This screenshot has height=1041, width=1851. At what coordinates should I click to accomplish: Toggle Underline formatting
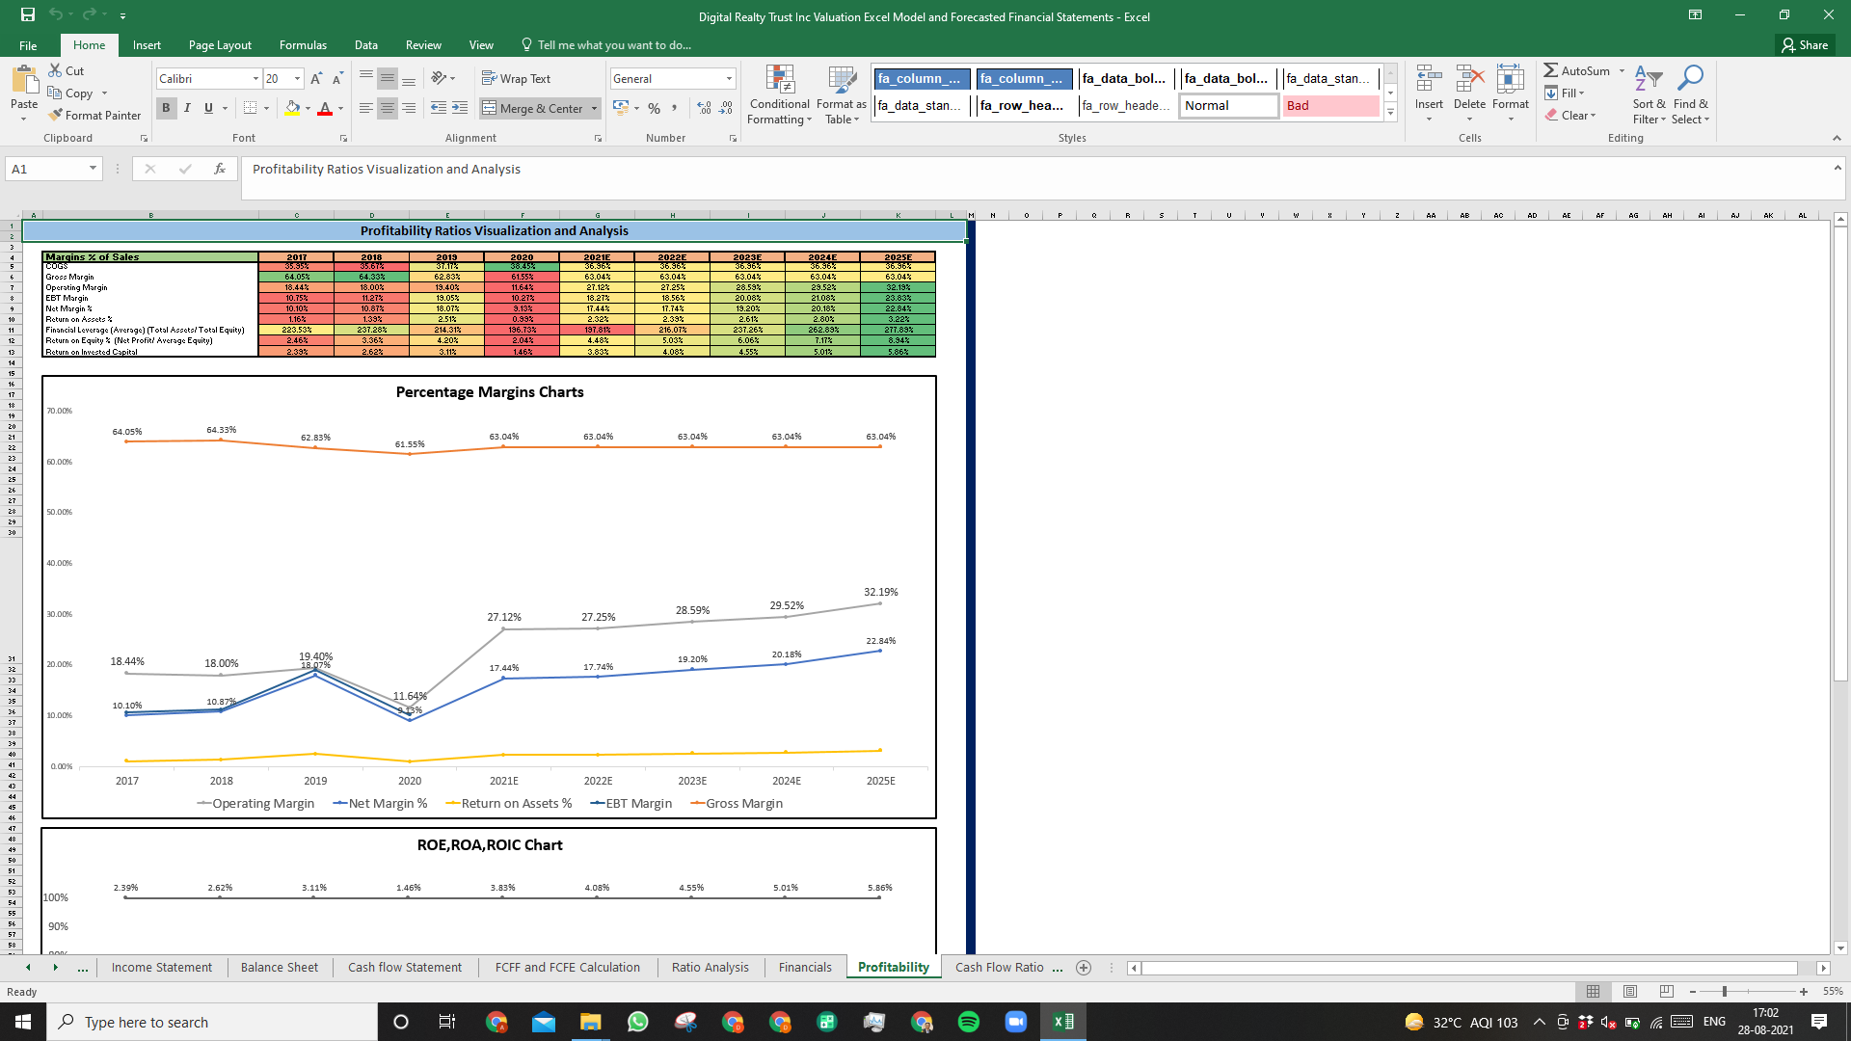point(208,108)
